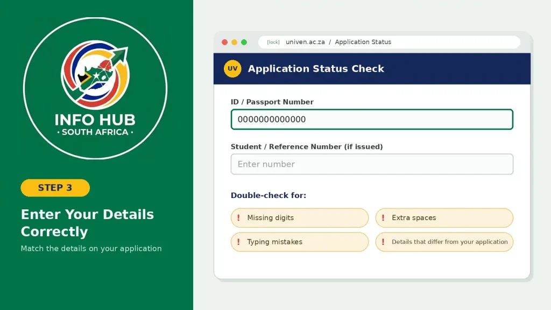Viewport: 551px width, 310px height.
Task: Click Student / Reference Number (if issued) label
Action: click(x=307, y=146)
